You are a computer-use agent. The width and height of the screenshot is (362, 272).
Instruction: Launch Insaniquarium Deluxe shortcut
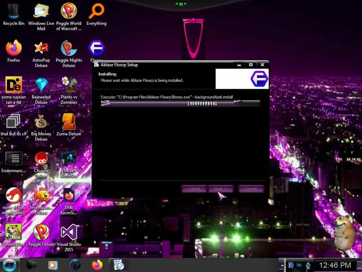[41, 201]
